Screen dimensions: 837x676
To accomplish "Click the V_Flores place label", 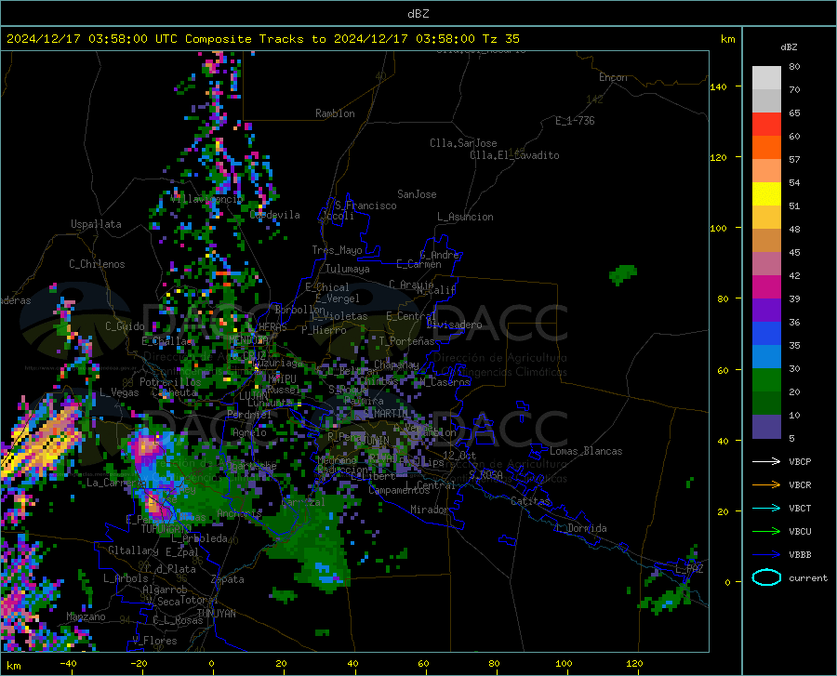I will click(x=154, y=641).
